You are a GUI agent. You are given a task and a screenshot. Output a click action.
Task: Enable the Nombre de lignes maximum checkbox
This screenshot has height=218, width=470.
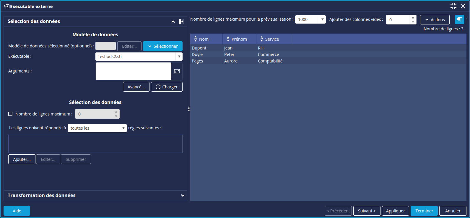pos(10,114)
